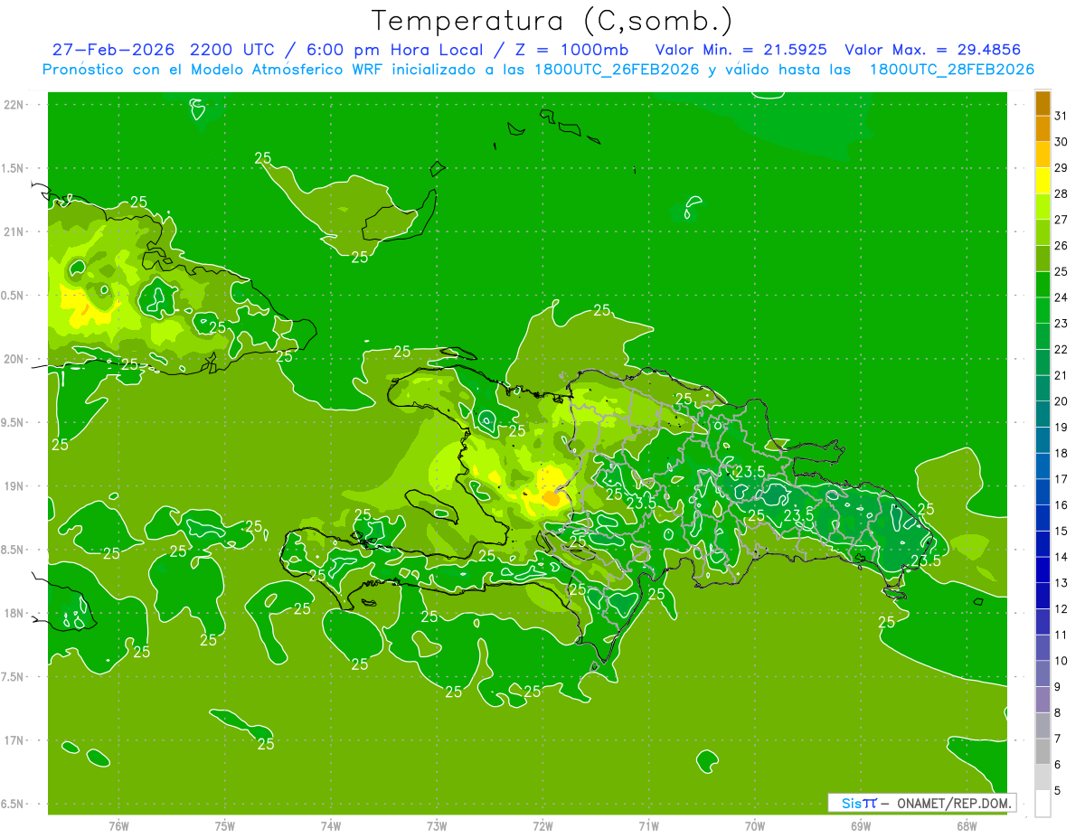This screenshot has width=1085, height=838.
Task: Click the "69W" longitude axis label
Action: (x=861, y=826)
